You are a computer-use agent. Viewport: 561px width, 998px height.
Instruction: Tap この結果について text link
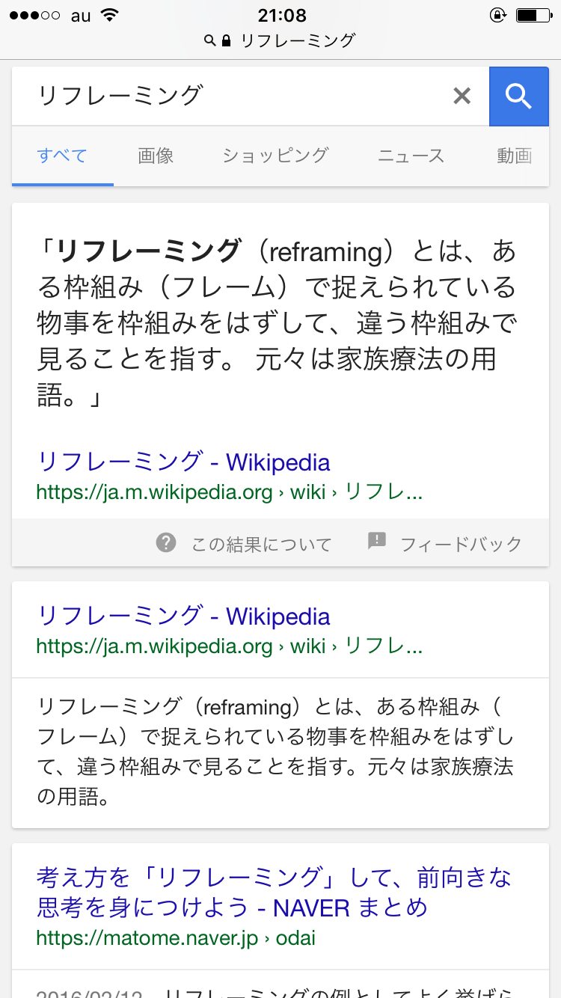pyautogui.click(x=261, y=544)
